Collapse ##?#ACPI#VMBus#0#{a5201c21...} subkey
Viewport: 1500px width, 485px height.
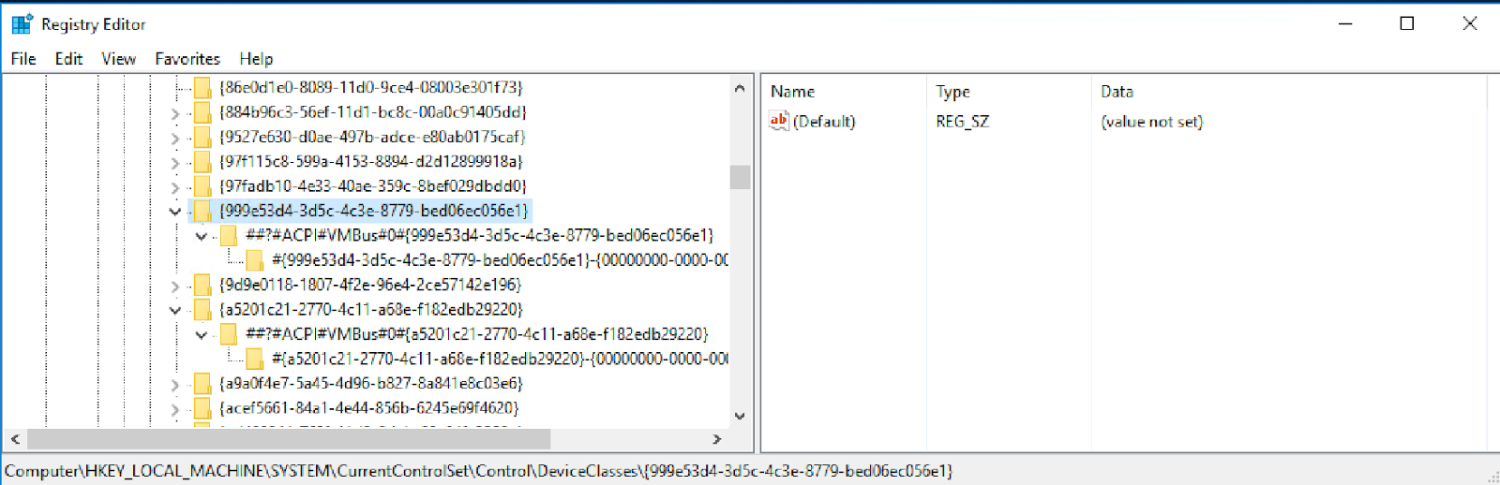pos(202,334)
